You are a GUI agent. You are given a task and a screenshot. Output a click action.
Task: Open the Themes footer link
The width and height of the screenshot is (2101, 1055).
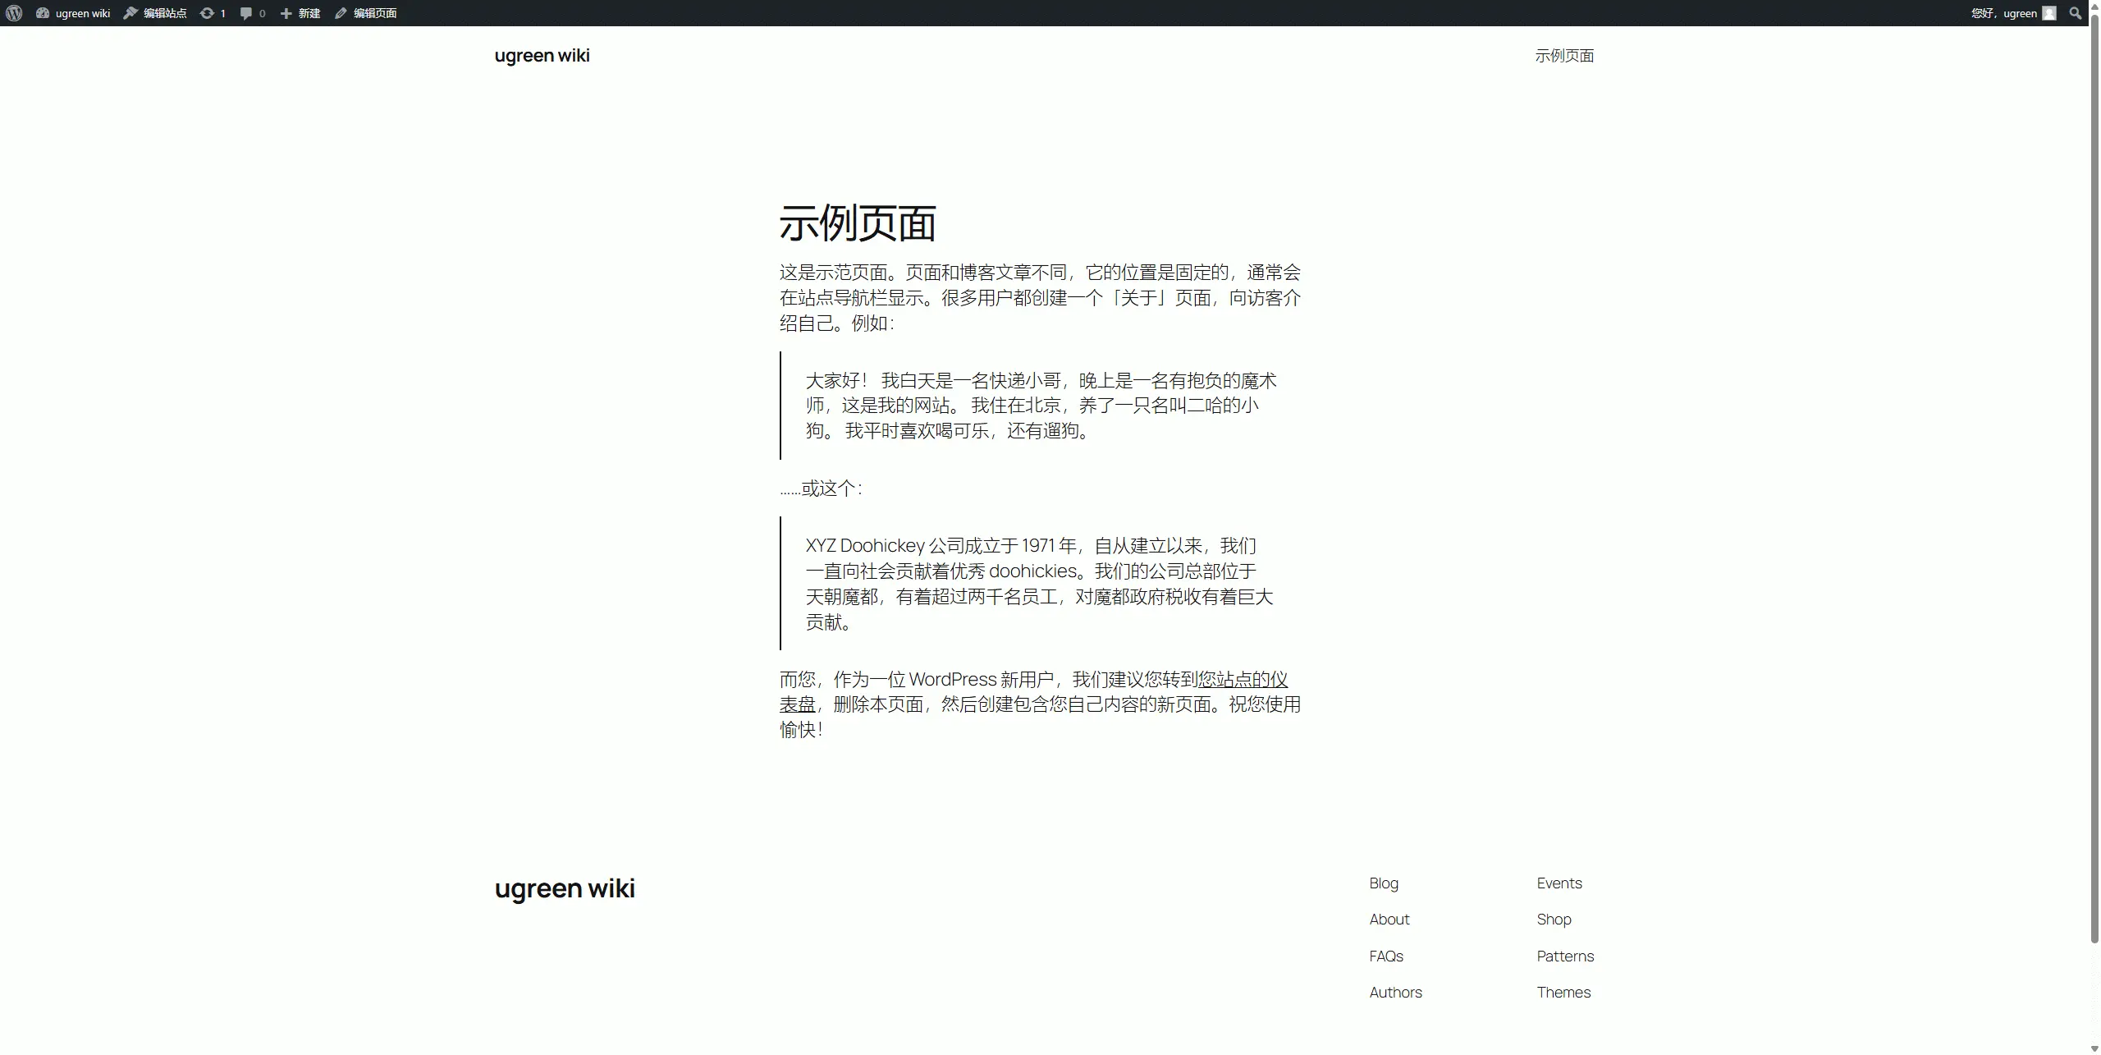(x=1563, y=992)
